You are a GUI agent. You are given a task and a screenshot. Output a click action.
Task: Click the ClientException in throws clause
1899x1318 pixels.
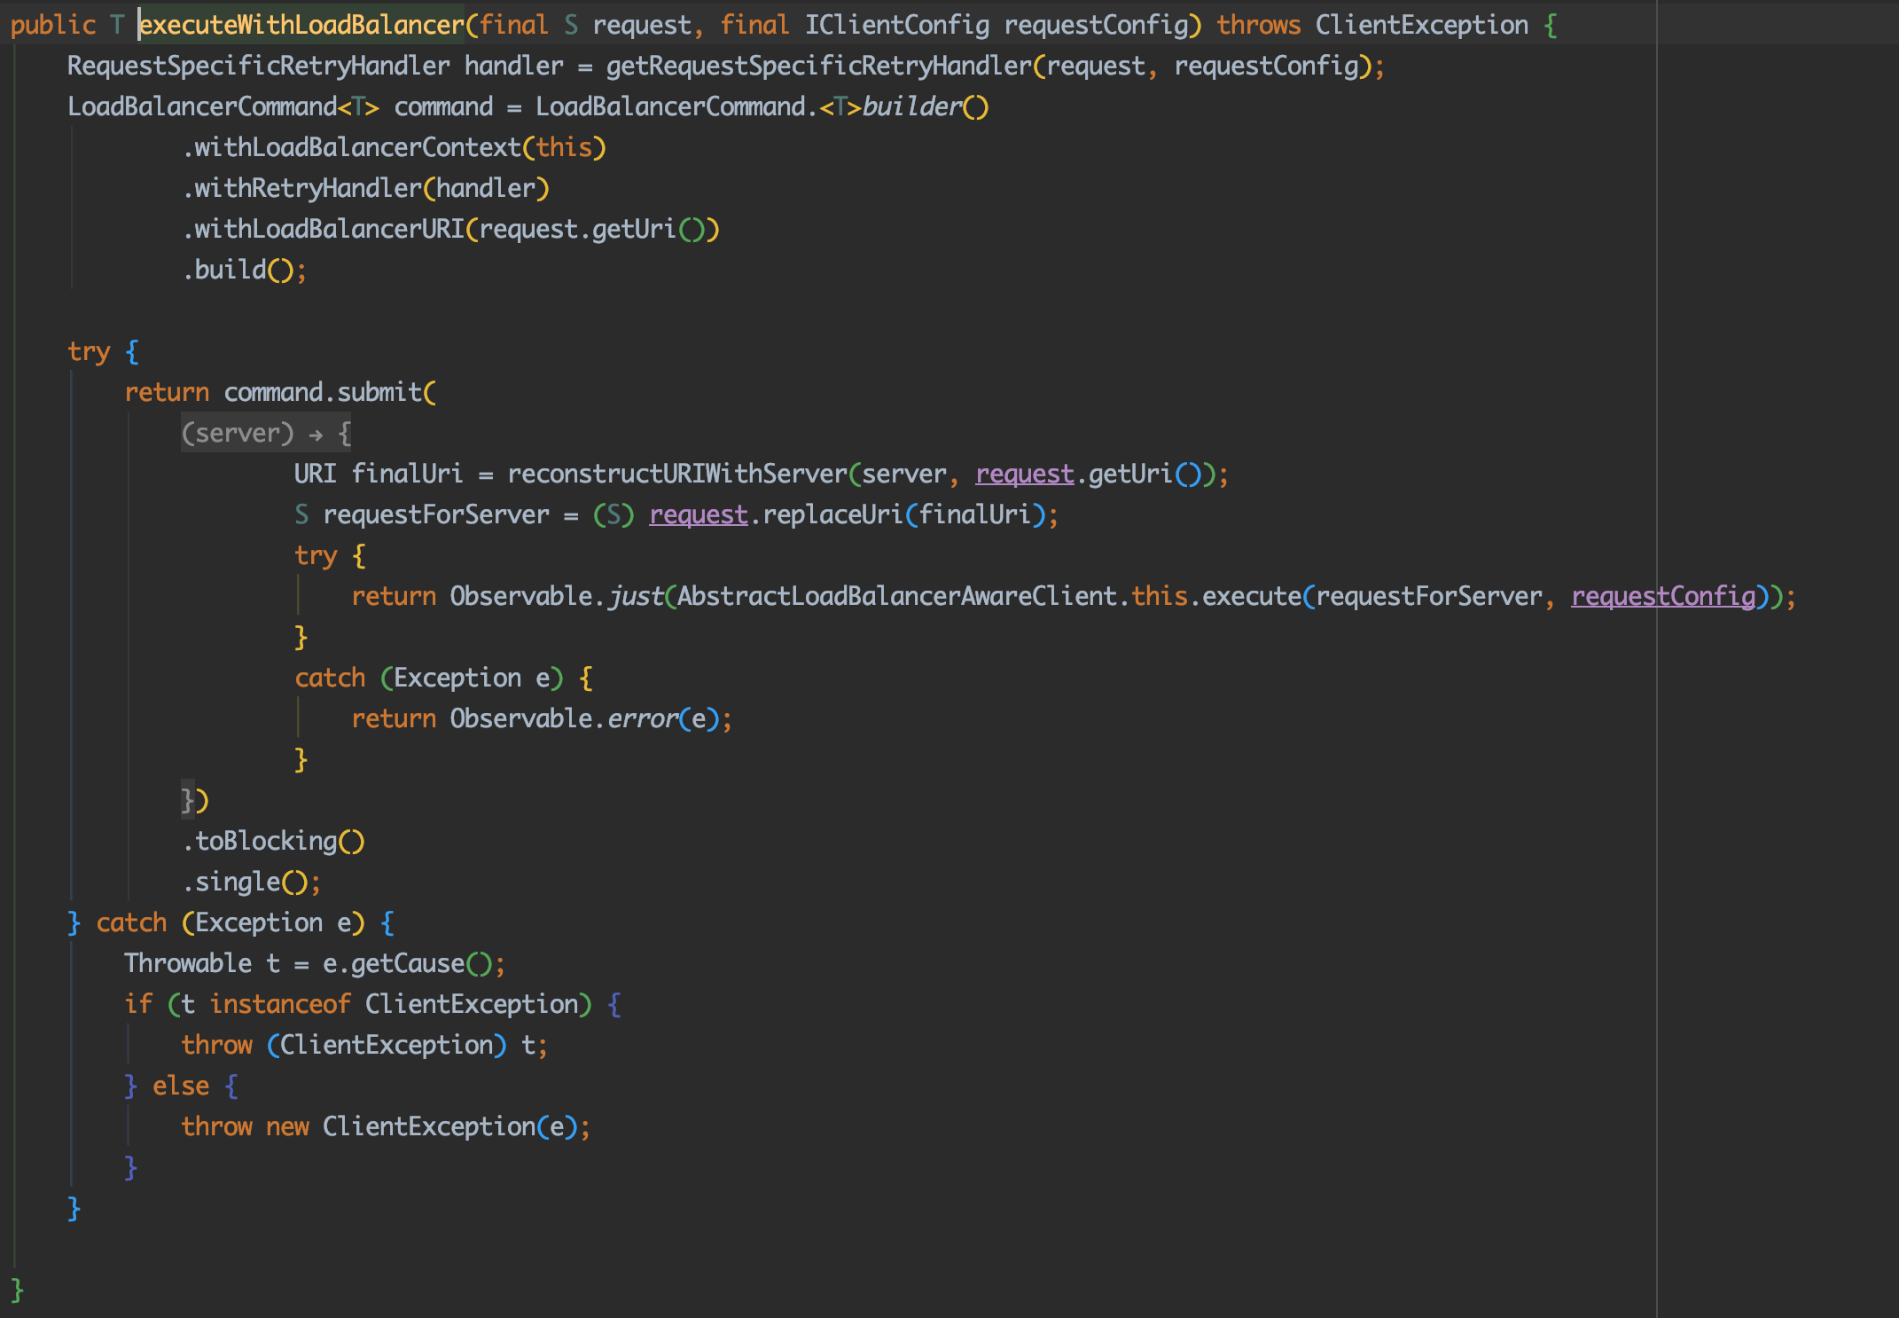[x=1421, y=25]
